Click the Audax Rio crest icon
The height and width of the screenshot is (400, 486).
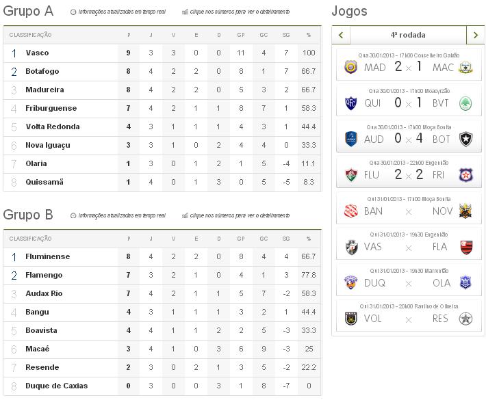point(351,139)
